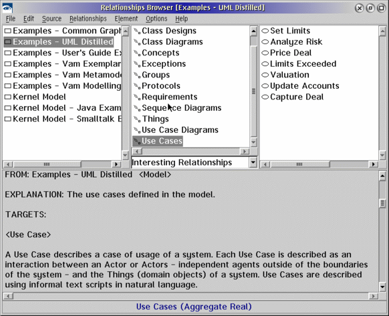Viewport: 389px width, 316px height.
Task: Click the Interesting Relationships combo box field
Action: tap(190, 162)
